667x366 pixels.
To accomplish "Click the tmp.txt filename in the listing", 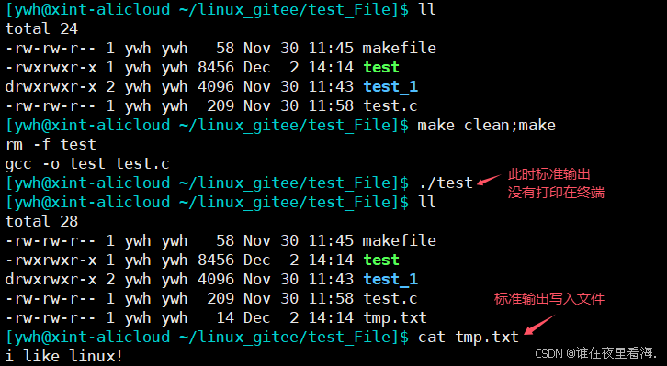I will point(395,317).
